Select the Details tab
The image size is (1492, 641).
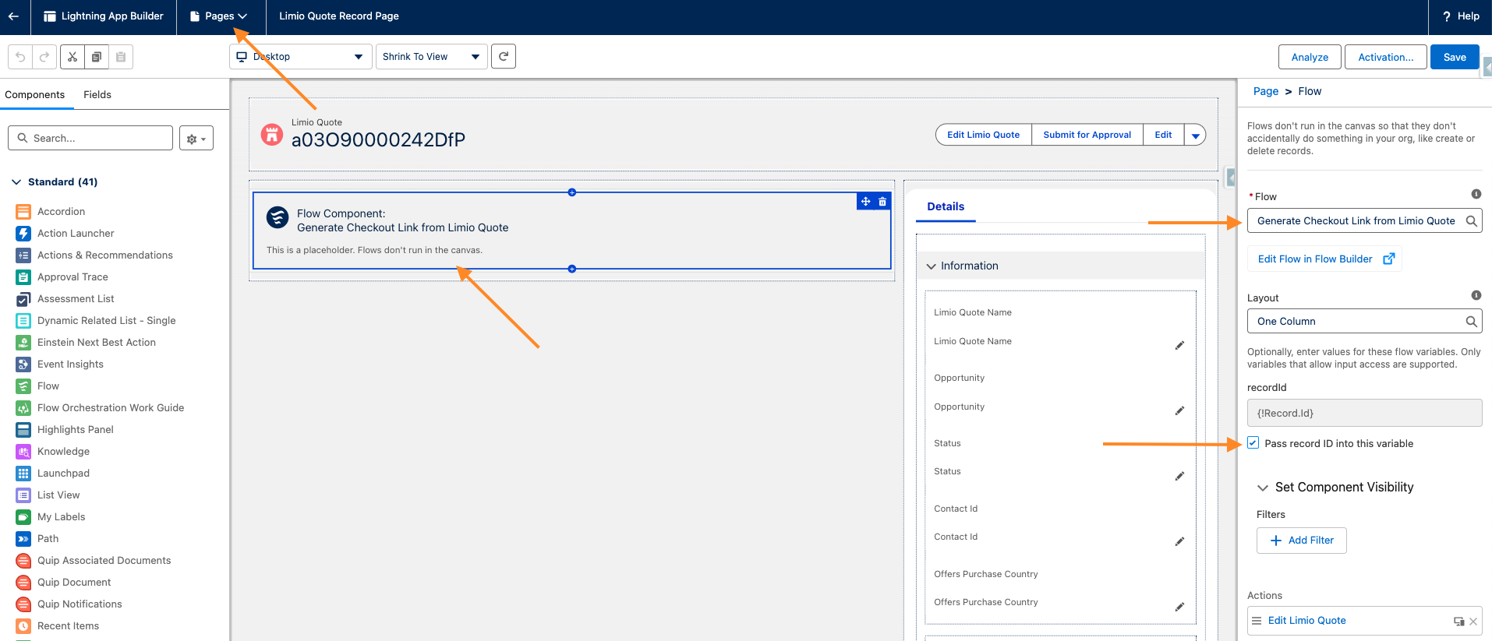(946, 206)
